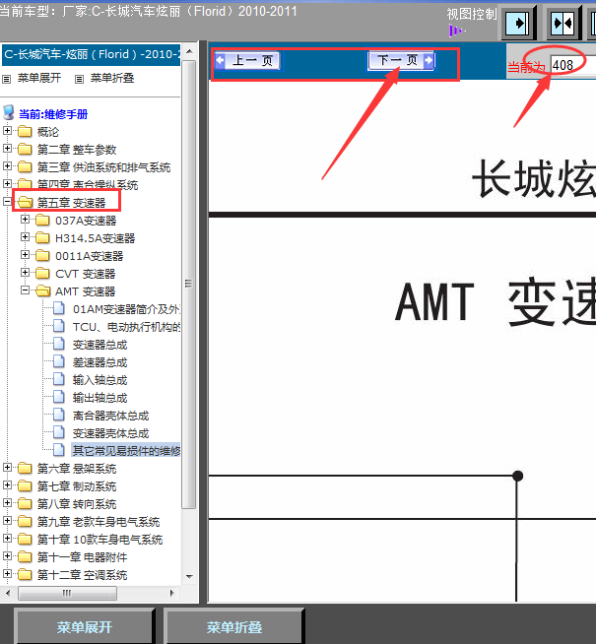Open the 离合器壳体总成 document

click(110, 416)
